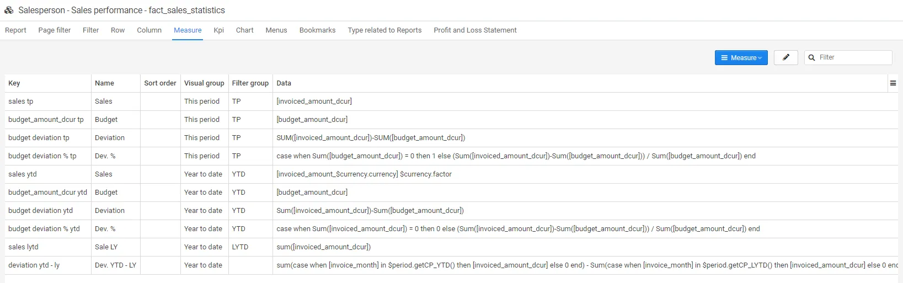The image size is (903, 283).
Task: Open the table column menu icon
Action: click(893, 83)
